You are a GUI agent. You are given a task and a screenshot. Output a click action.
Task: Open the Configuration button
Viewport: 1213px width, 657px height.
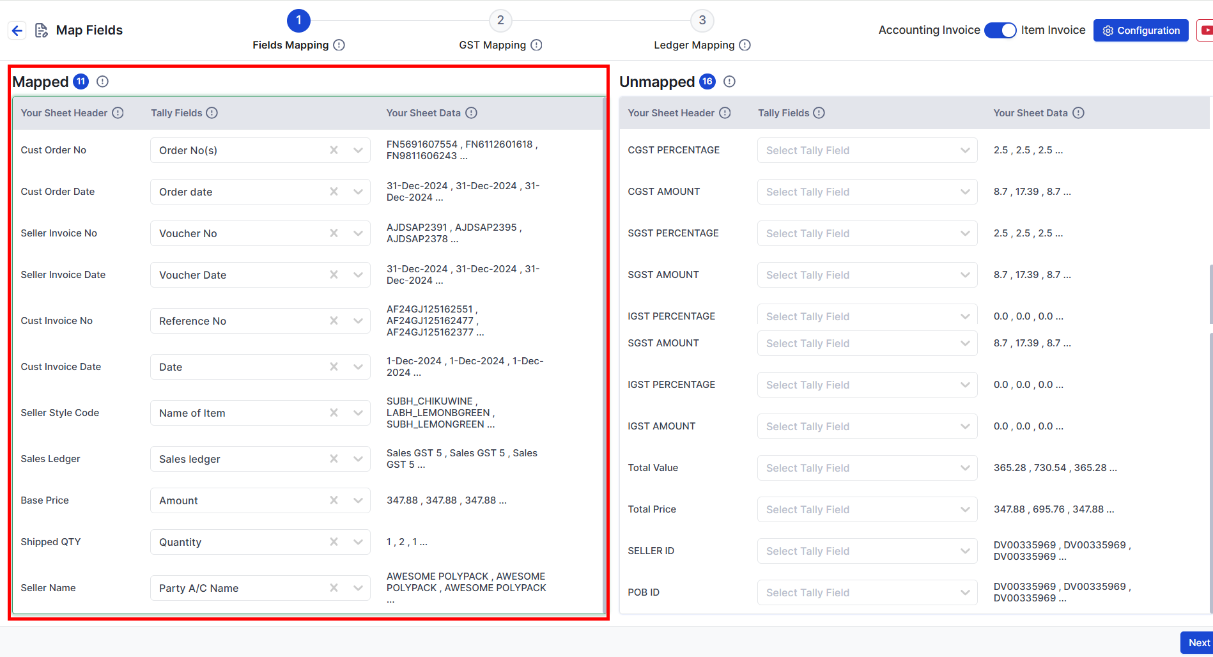(1140, 30)
